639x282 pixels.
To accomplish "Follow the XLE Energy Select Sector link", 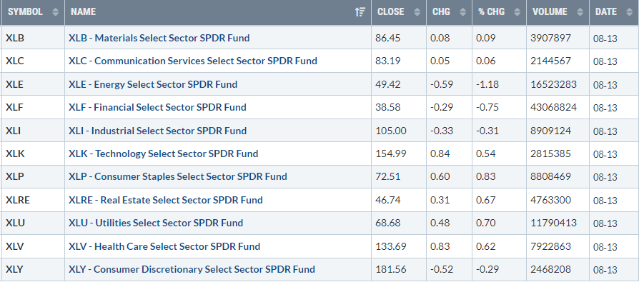I will 153,84.
